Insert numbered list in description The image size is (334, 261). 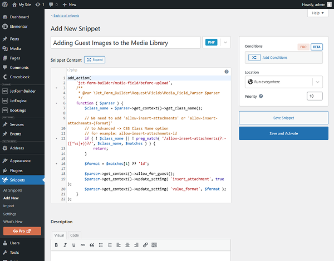tap(110, 245)
